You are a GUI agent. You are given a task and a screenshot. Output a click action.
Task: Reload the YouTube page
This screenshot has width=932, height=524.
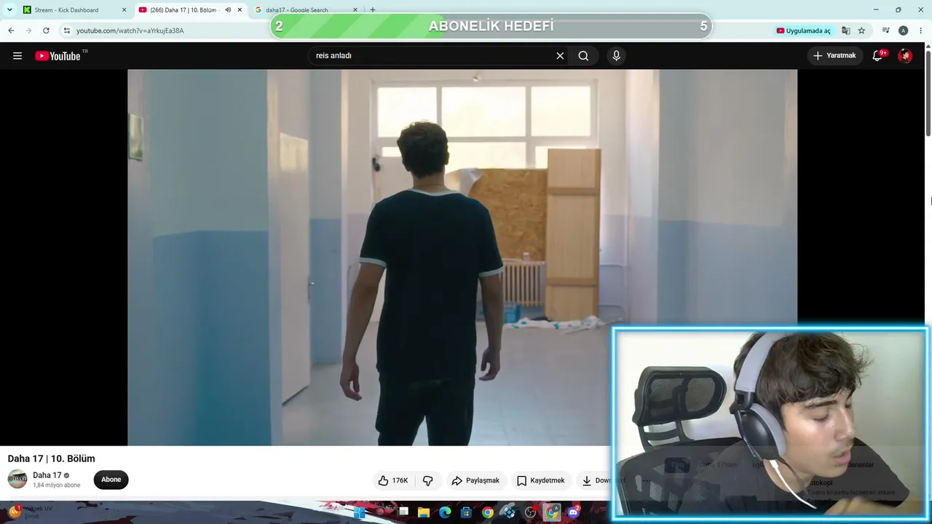(46, 31)
